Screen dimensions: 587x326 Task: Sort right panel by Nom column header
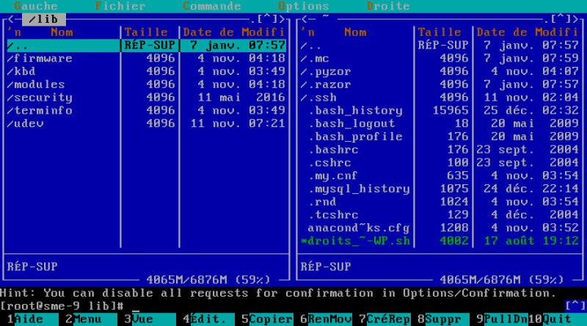tap(355, 32)
